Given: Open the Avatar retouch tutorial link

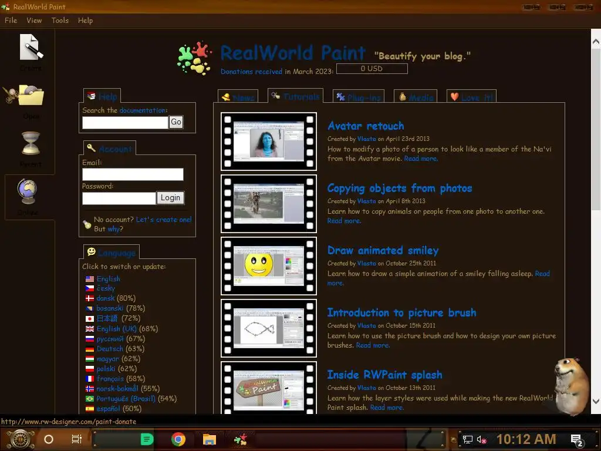Looking at the screenshot, I should coord(366,126).
